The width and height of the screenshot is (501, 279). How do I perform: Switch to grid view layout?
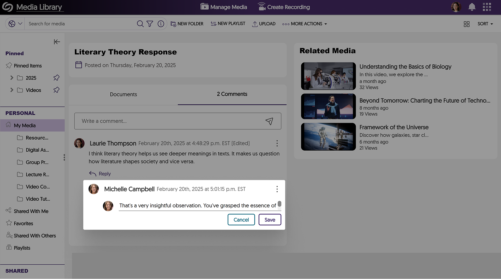[467, 24]
